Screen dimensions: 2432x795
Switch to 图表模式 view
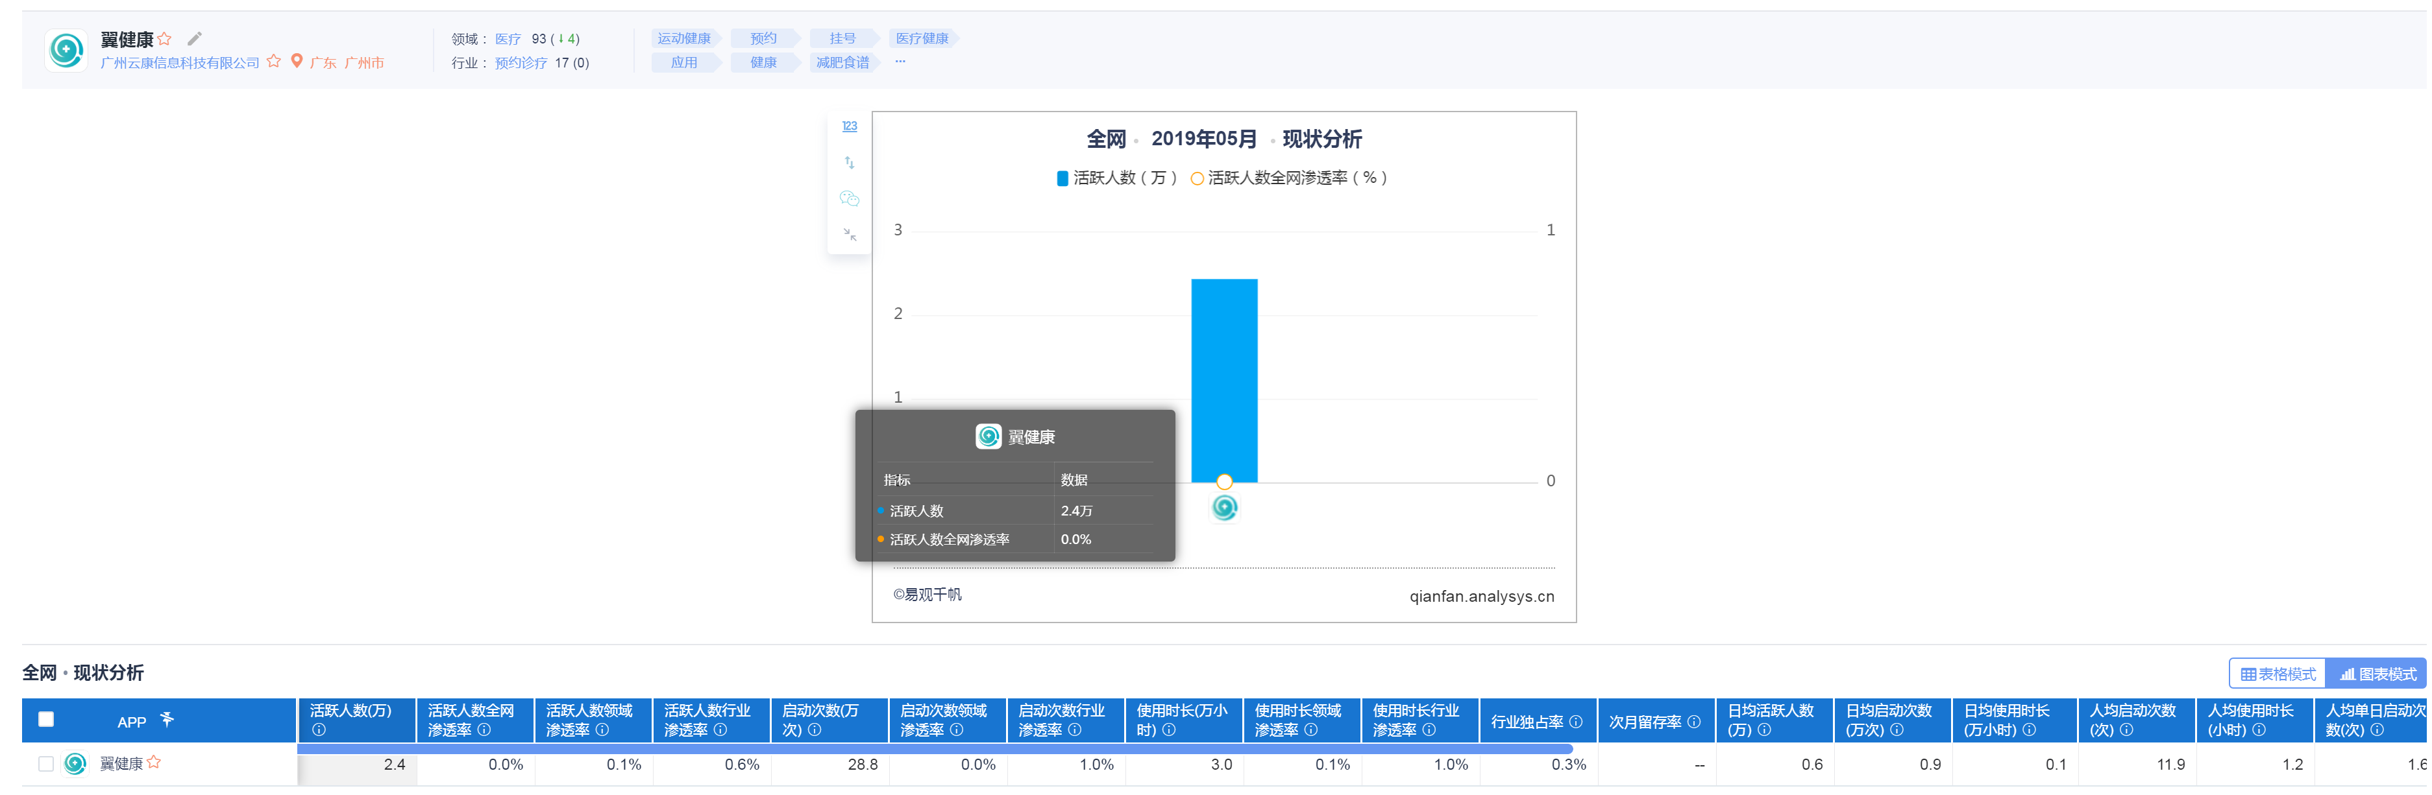[x=2377, y=674]
